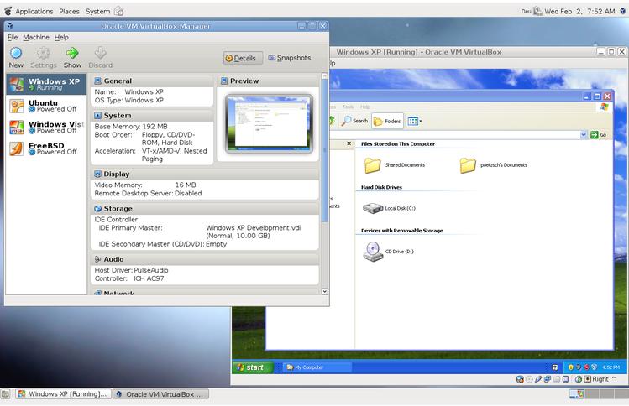Click details pane scrollbar up arrow
This screenshot has width=629, height=406.
click(324, 76)
